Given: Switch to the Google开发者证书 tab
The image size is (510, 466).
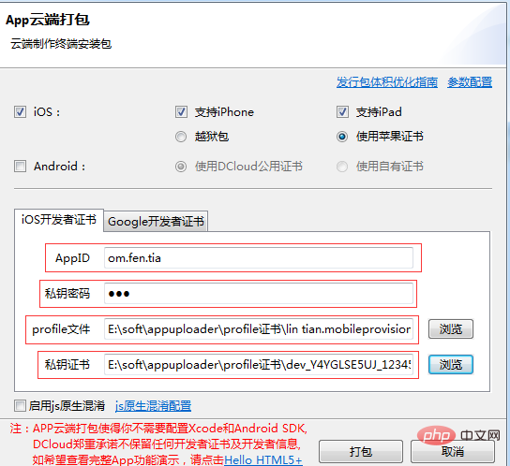Looking at the screenshot, I should coord(156,222).
